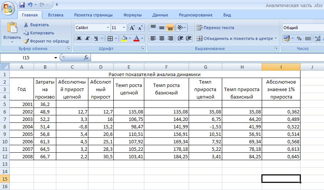324x190 pixels.
Task: Open Разметка страницы tab
Action: pos(93,15)
